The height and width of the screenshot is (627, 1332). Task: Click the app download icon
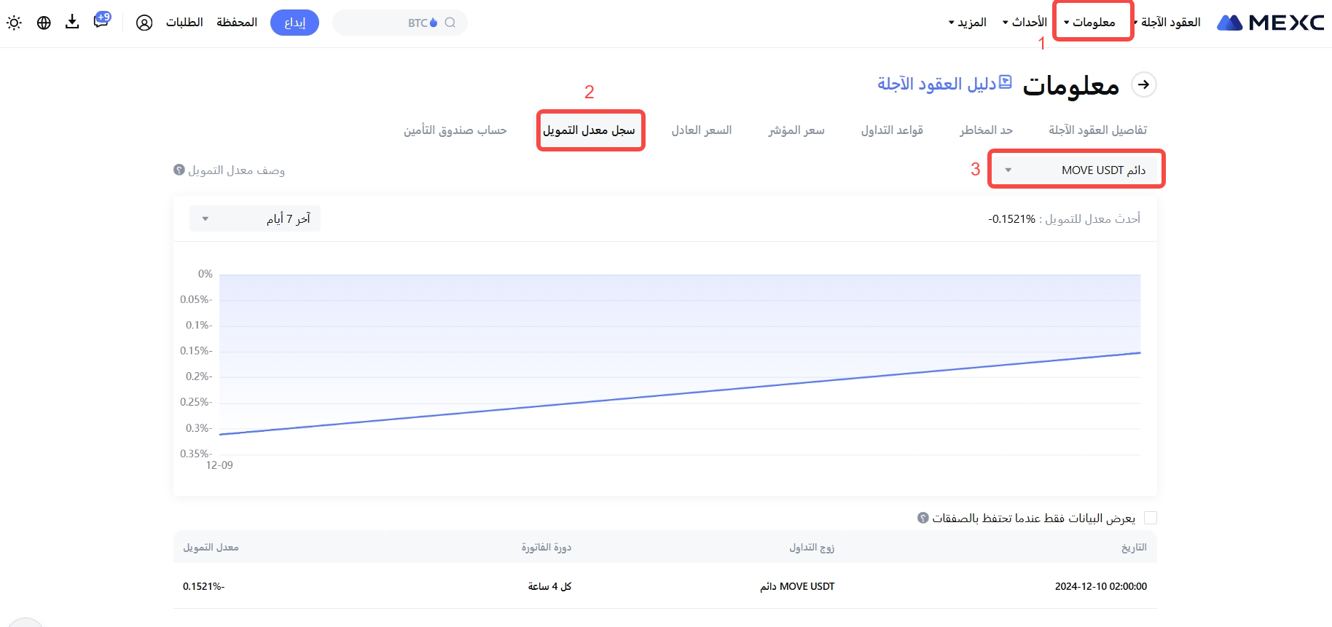point(72,22)
